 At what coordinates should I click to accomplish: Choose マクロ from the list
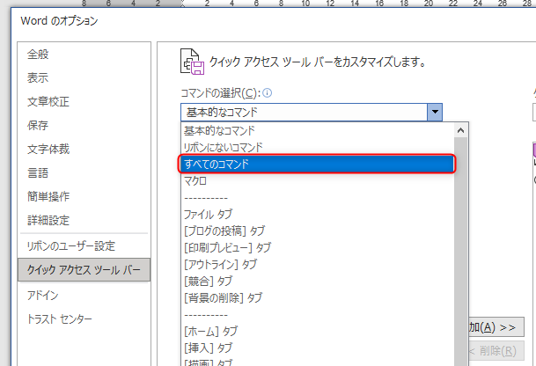pyautogui.click(x=317, y=180)
